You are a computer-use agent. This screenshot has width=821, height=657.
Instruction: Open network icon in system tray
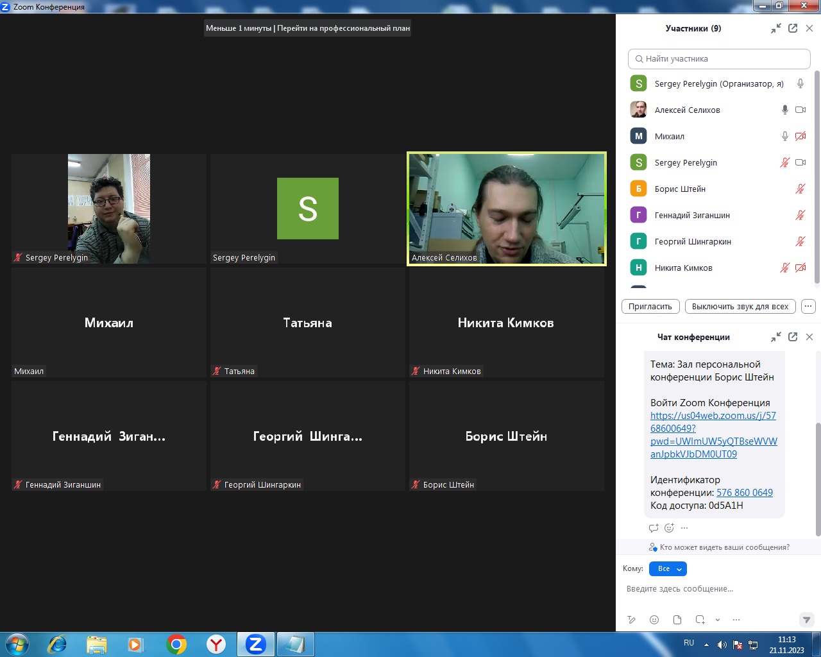pyautogui.click(x=753, y=645)
